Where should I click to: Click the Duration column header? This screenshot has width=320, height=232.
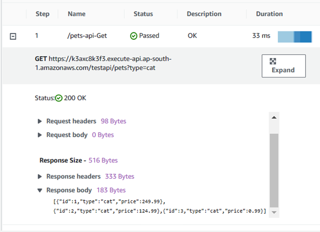(x=269, y=14)
